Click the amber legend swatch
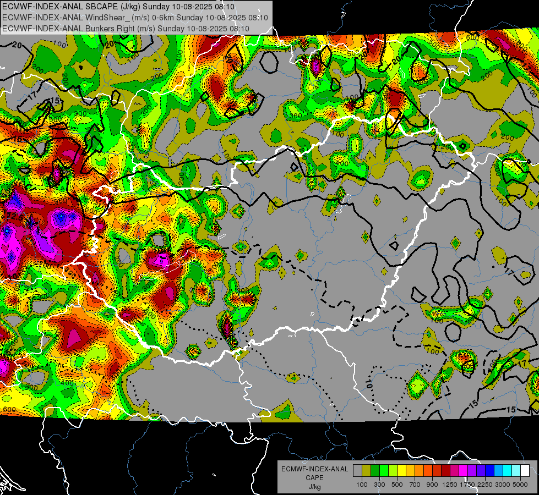This screenshot has height=495, width=539. tap(410, 471)
